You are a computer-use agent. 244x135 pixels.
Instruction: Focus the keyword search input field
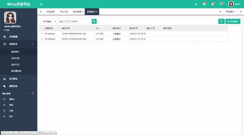click(x=75, y=21)
